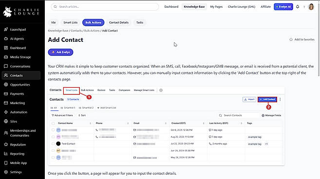Open Settings via its gear icon

click(6, 172)
